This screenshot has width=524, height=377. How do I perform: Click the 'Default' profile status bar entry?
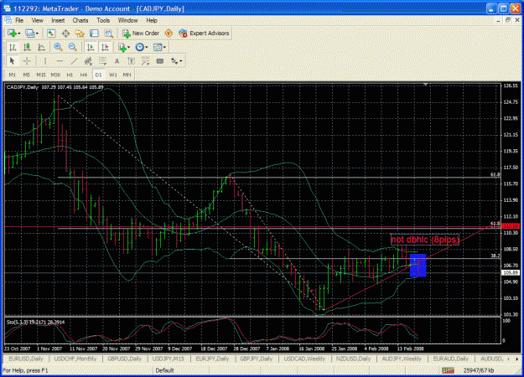pyautogui.click(x=165, y=370)
